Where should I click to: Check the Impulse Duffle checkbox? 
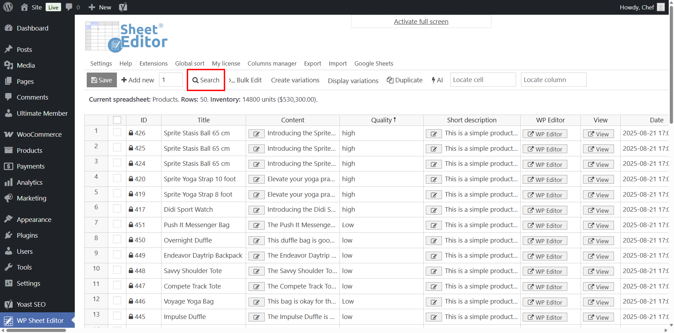point(117,315)
